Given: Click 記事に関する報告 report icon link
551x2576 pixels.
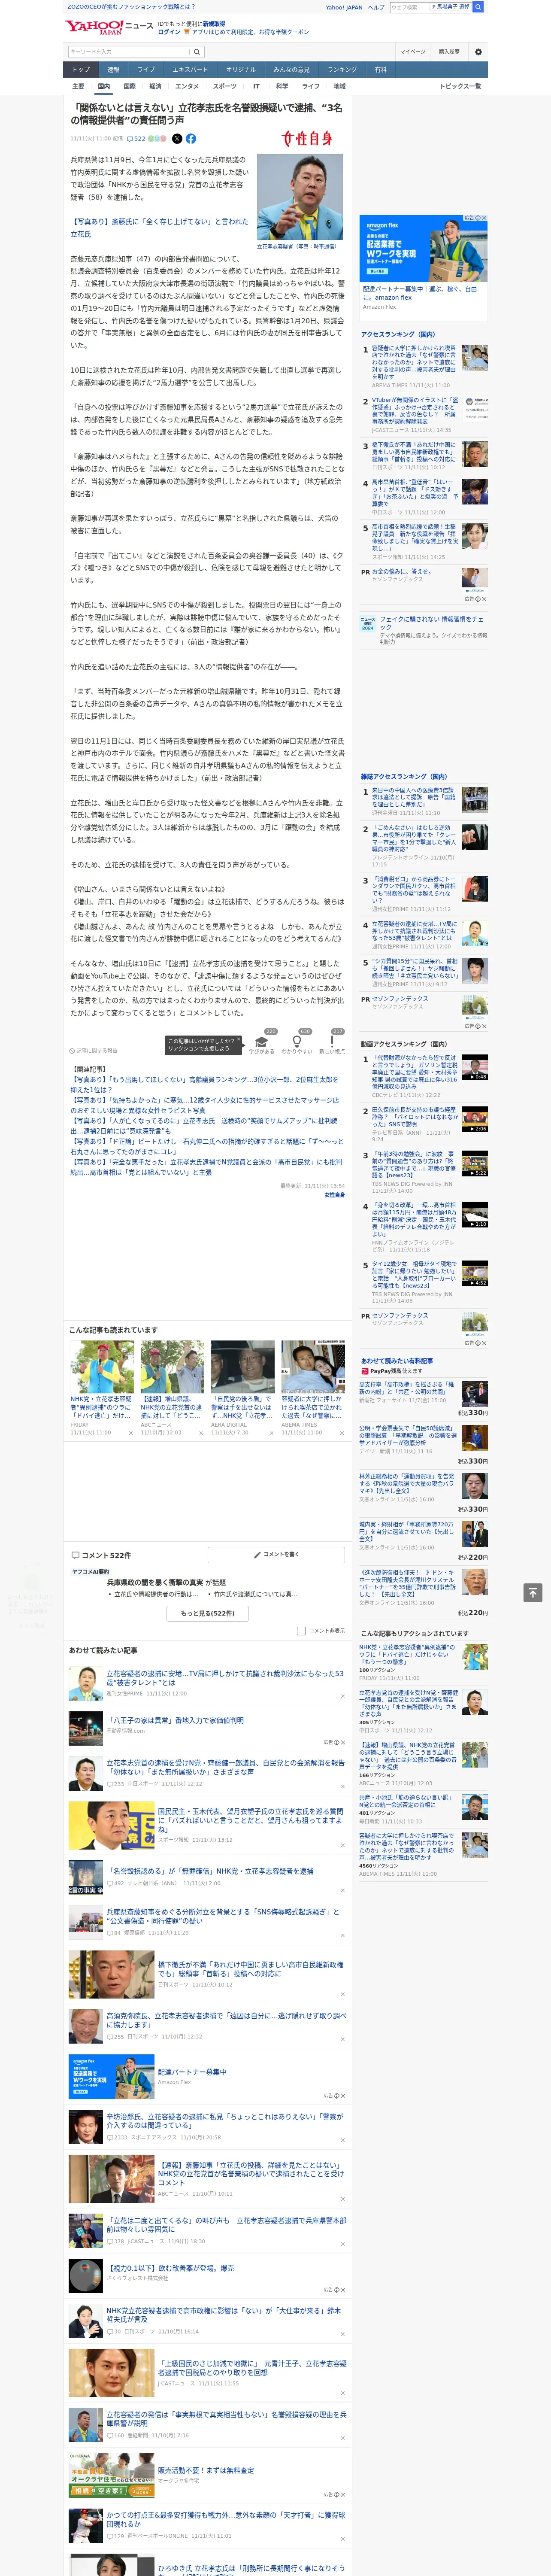Looking at the screenshot, I should click(93, 1051).
